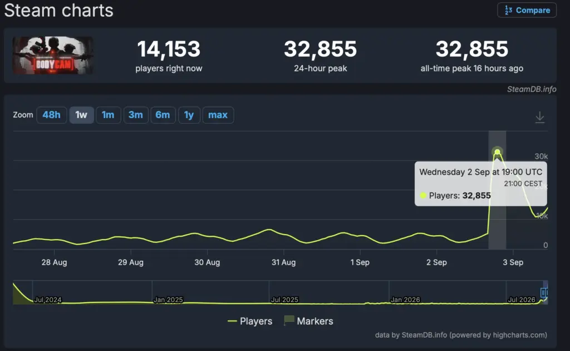Click the Bodycam game thumbnail
The image size is (570, 351).
[x=53, y=55]
